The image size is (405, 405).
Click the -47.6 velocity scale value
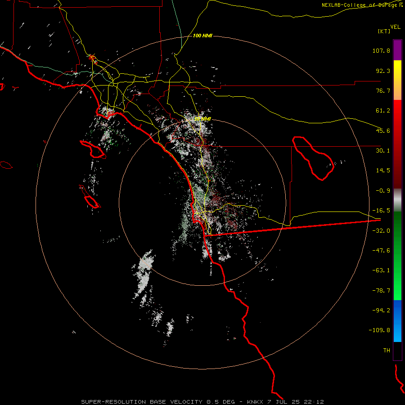381,251
